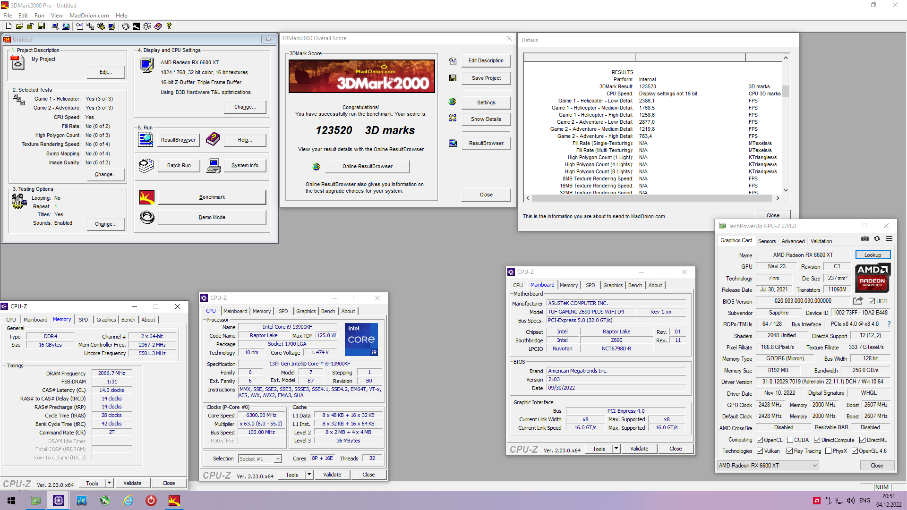Click the black benchmark run toolbar icon

pos(136,26)
